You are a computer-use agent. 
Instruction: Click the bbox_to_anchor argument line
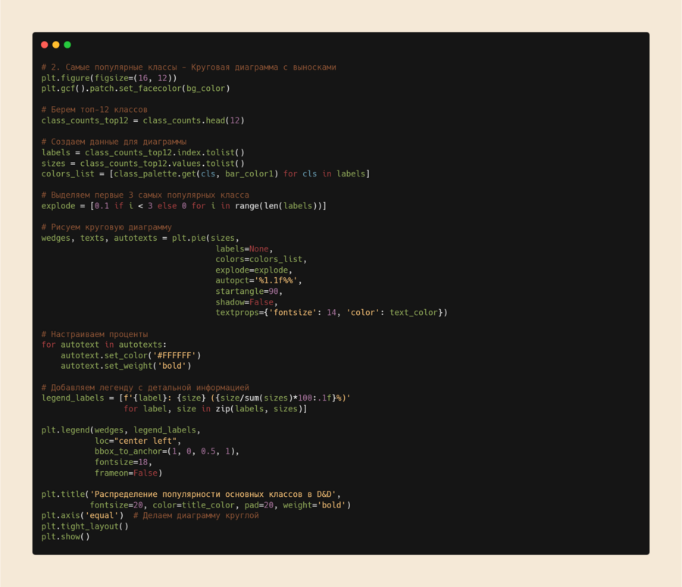pos(167,451)
